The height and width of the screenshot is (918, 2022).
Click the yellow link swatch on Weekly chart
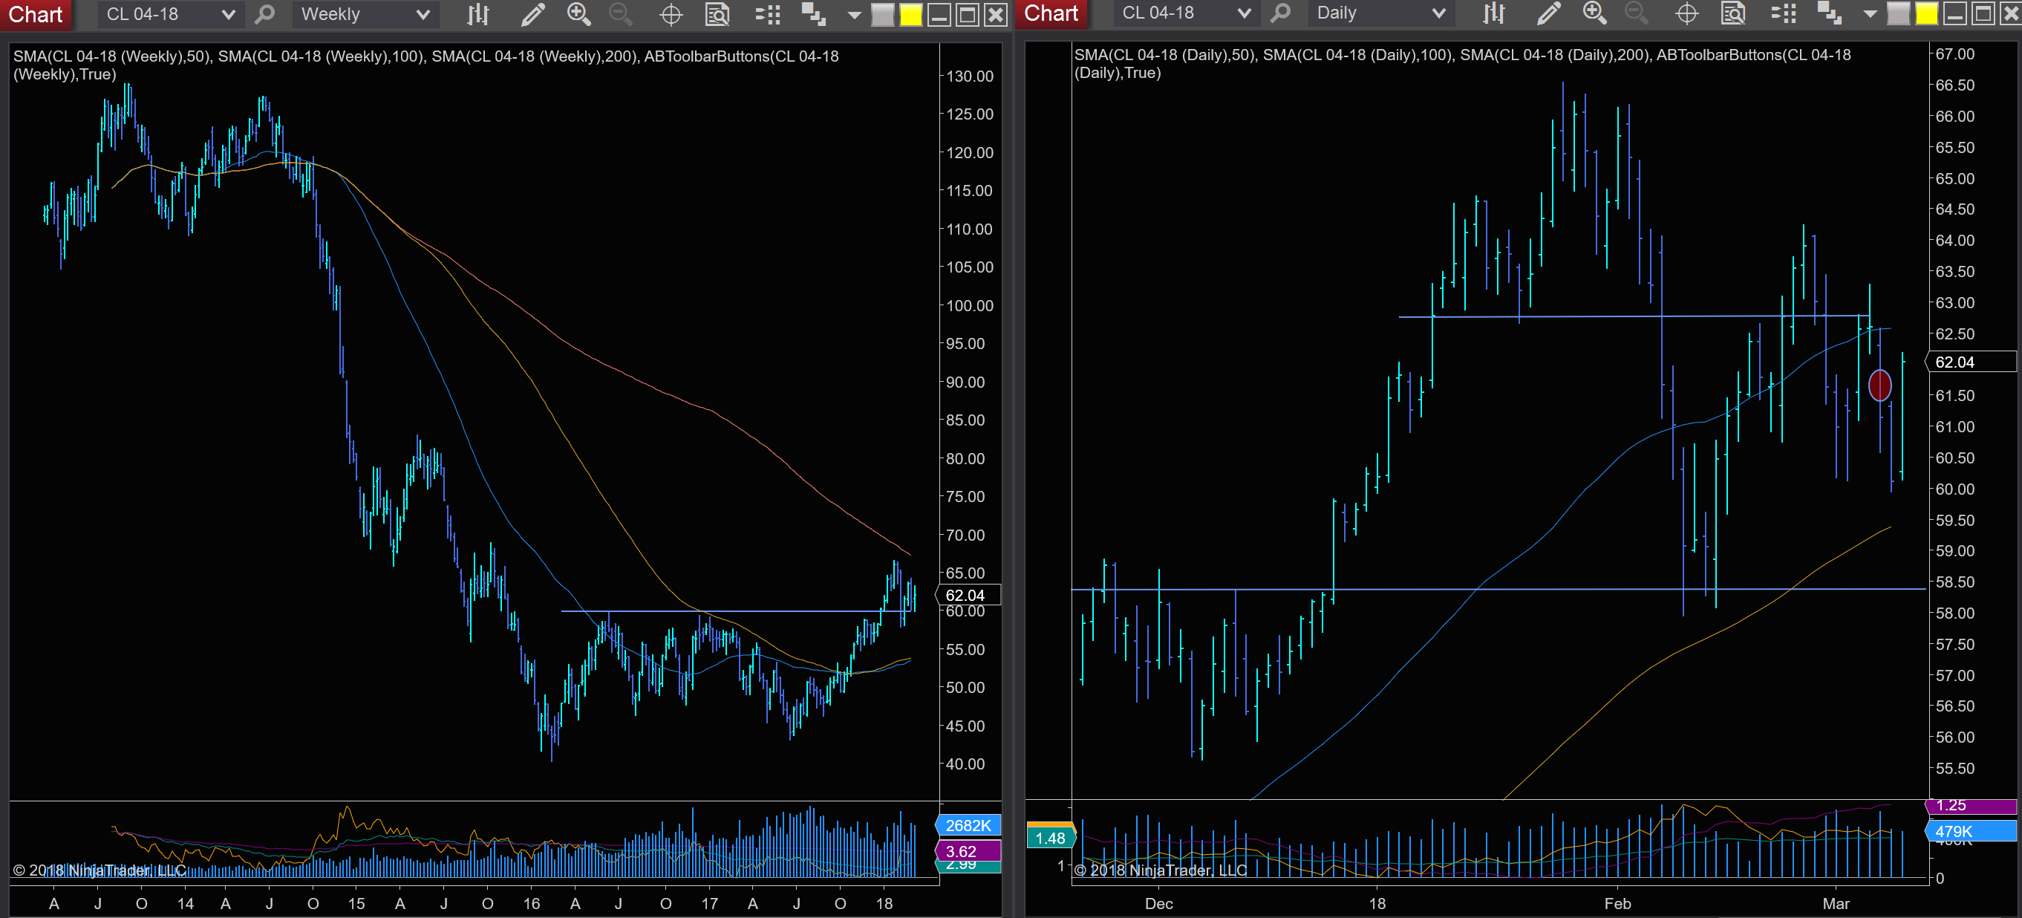tap(910, 14)
